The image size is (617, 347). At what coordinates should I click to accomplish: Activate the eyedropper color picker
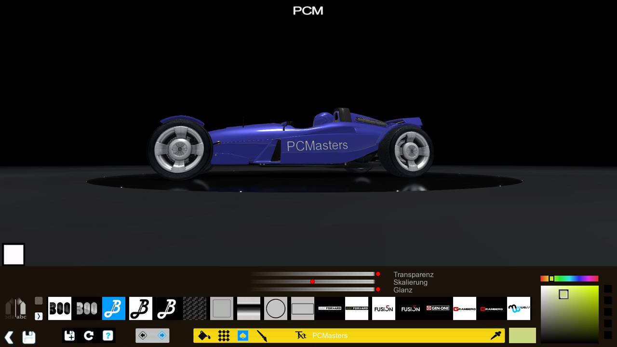click(x=496, y=335)
